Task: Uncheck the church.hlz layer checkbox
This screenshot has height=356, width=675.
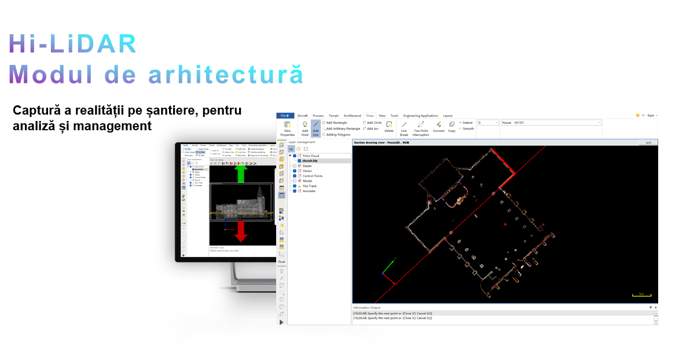Action: (x=300, y=161)
